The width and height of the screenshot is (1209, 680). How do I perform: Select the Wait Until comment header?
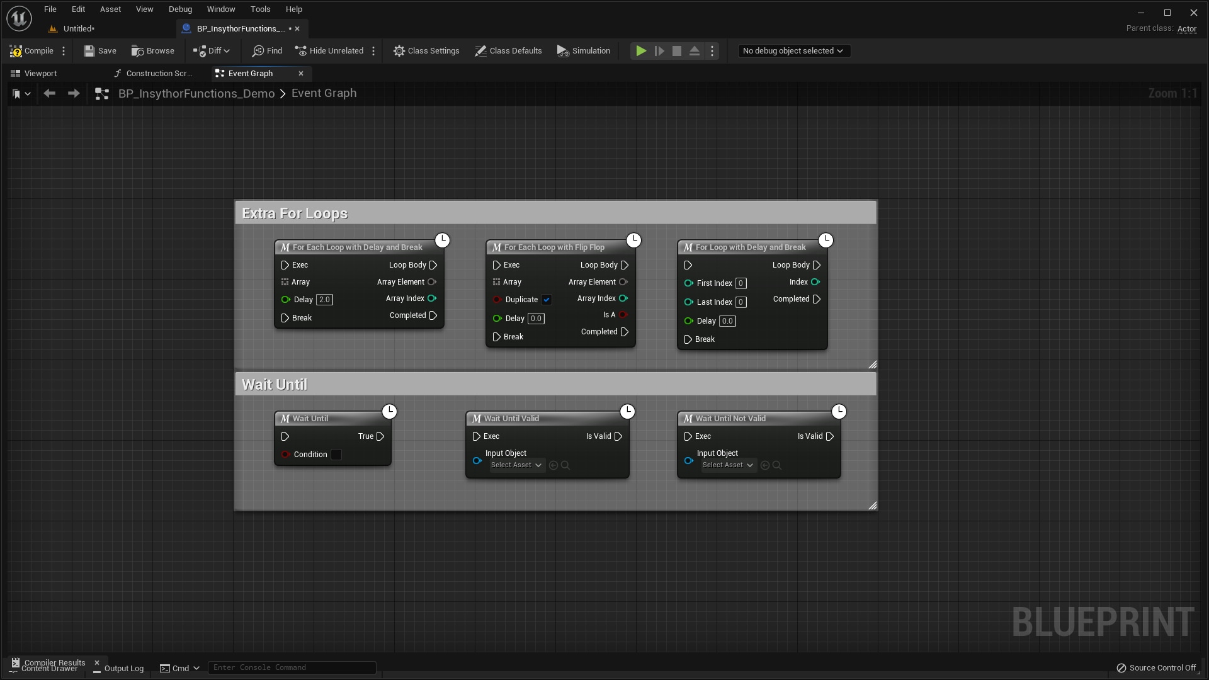click(555, 384)
